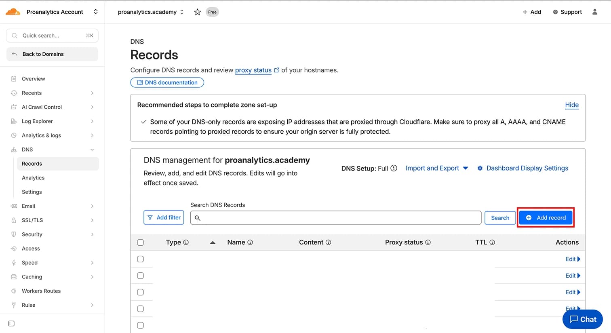Image resolution: width=611 pixels, height=333 pixels.
Task: Open the proxy status link
Action: coord(253,70)
